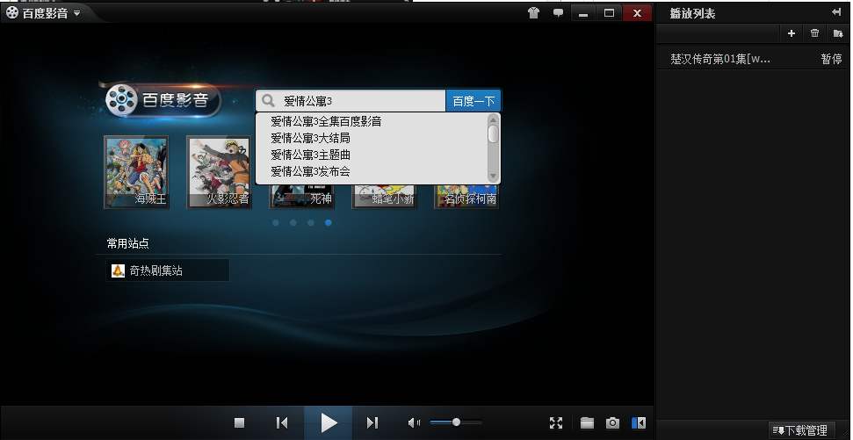Open the feedback speech bubble icon
This screenshot has width=853, height=440.
(558, 13)
